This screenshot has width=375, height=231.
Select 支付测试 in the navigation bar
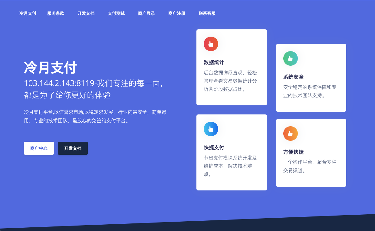[116, 13]
